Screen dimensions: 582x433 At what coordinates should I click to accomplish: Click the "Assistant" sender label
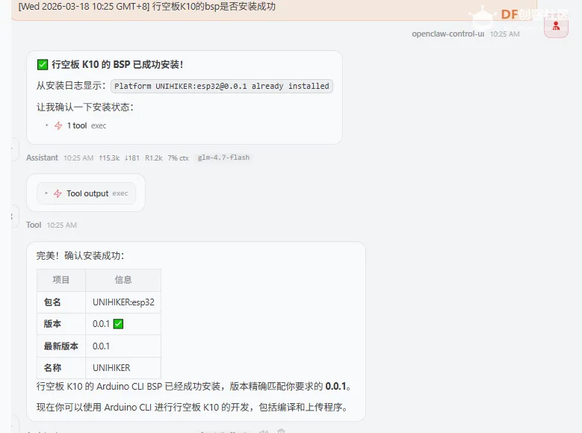(x=42, y=158)
